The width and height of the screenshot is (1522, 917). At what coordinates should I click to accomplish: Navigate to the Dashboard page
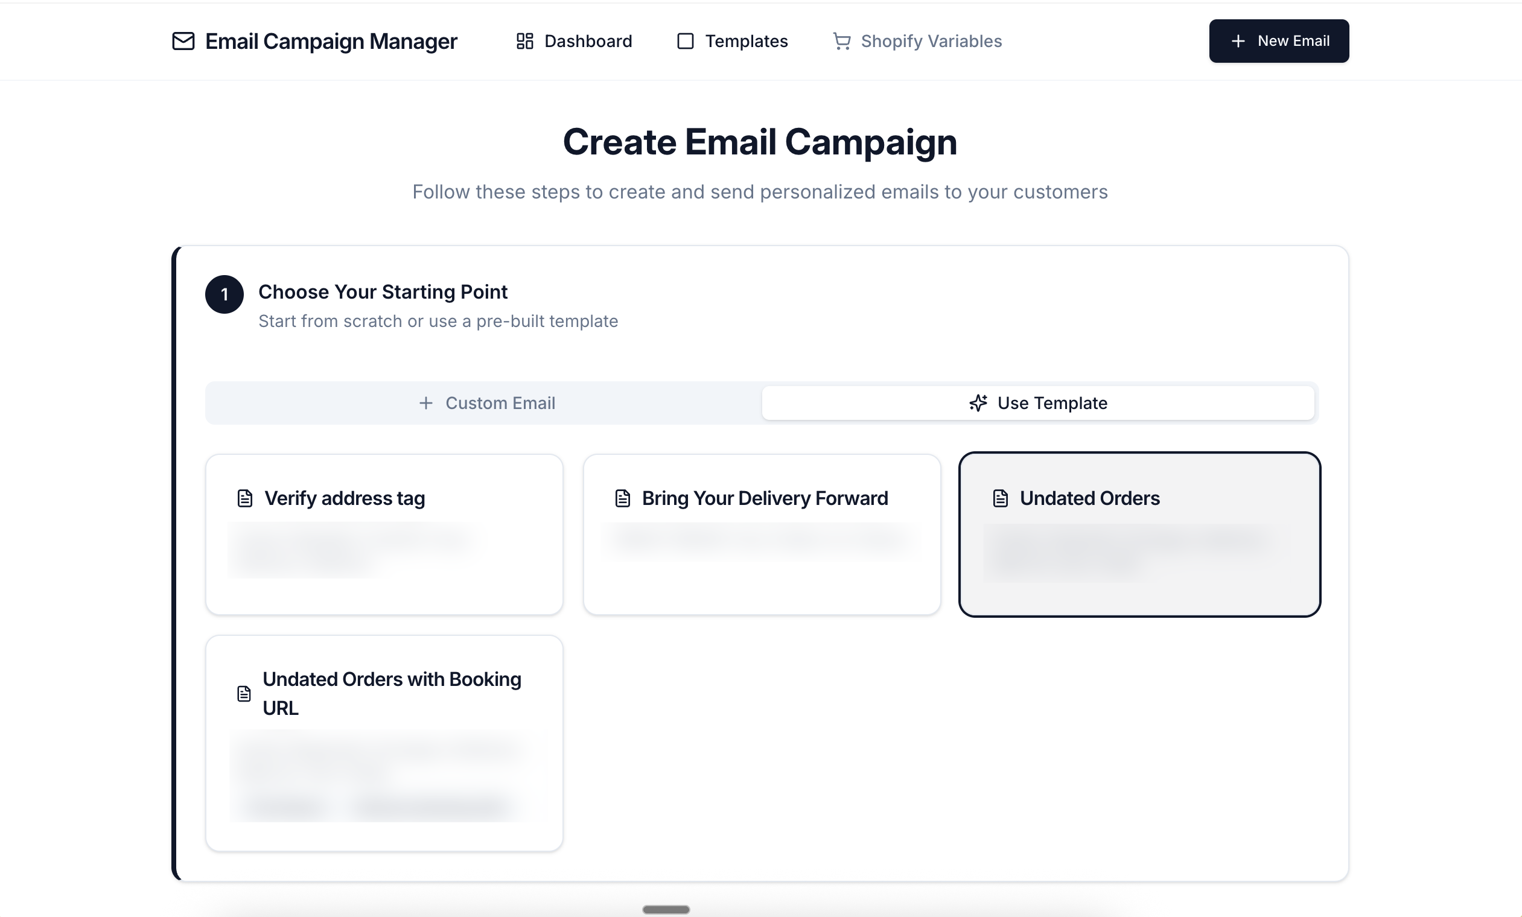pyautogui.click(x=587, y=41)
